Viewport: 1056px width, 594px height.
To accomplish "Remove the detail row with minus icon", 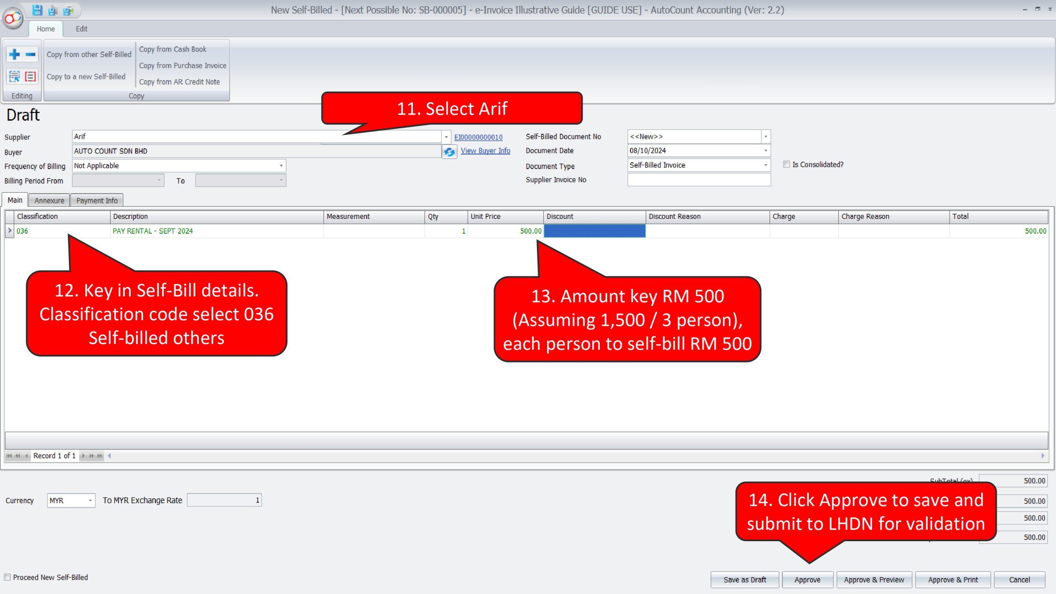I will pyautogui.click(x=31, y=54).
